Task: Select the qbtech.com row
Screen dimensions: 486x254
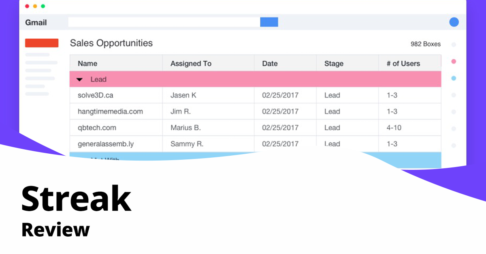Action: point(97,128)
